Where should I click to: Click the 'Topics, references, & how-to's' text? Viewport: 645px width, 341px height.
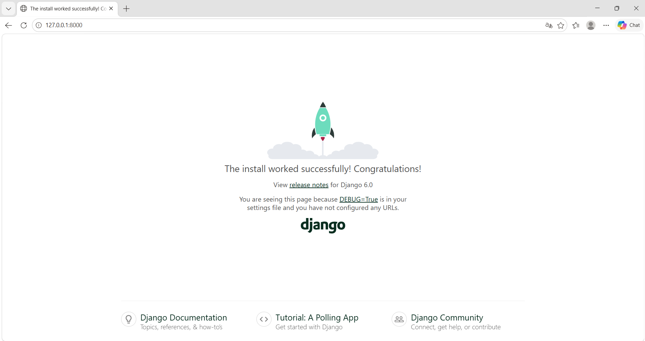(x=181, y=327)
